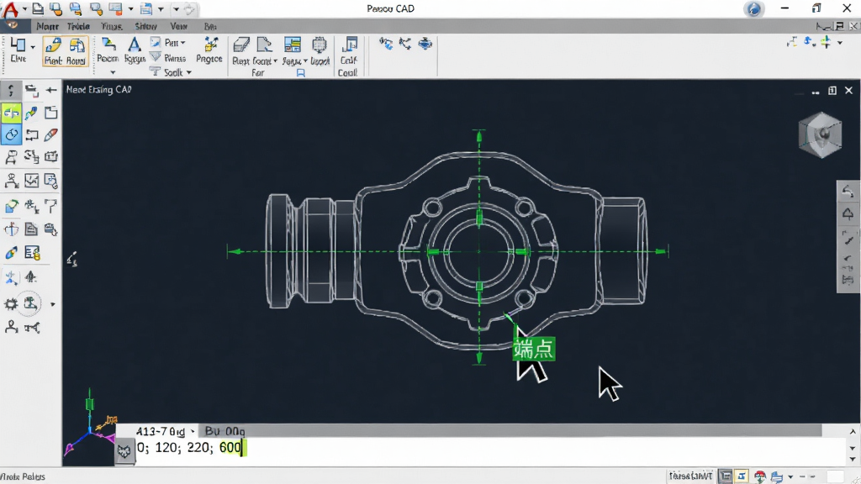Toggle the highlighted 'Plenk' ribbon button
Image resolution: width=861 pixels, height=484 pixels.
pos(53,51)
